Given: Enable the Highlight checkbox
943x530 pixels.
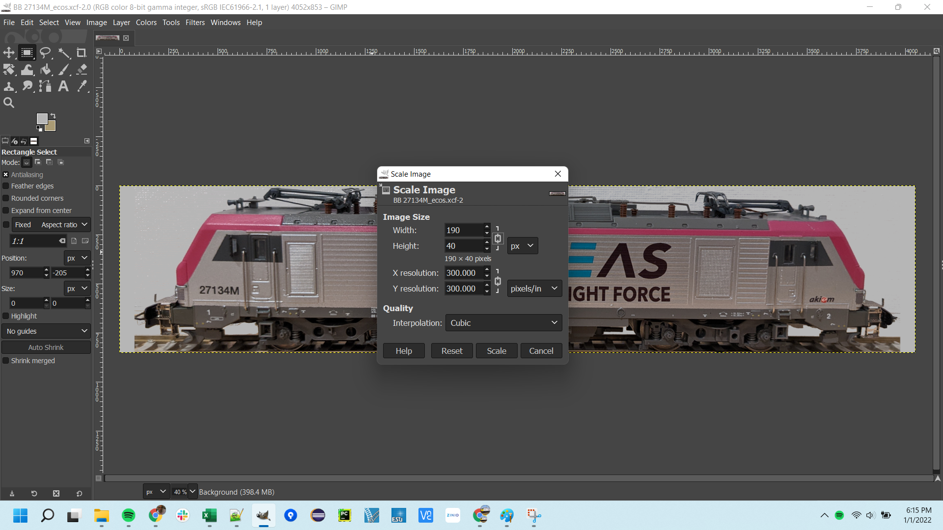Looking at the screenshot, I should [x=6, y=317].
